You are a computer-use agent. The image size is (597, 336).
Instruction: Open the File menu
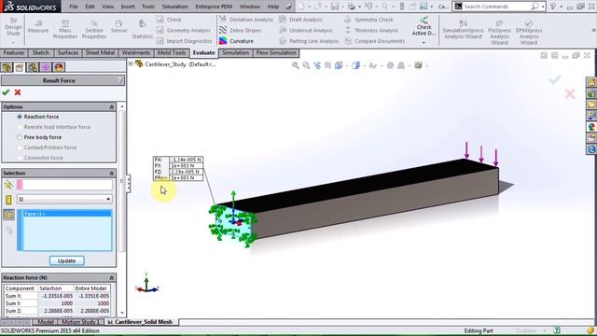click(74, 7)
